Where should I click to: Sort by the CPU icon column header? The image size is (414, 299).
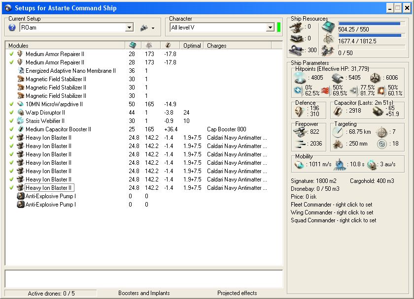pos(133,45)
